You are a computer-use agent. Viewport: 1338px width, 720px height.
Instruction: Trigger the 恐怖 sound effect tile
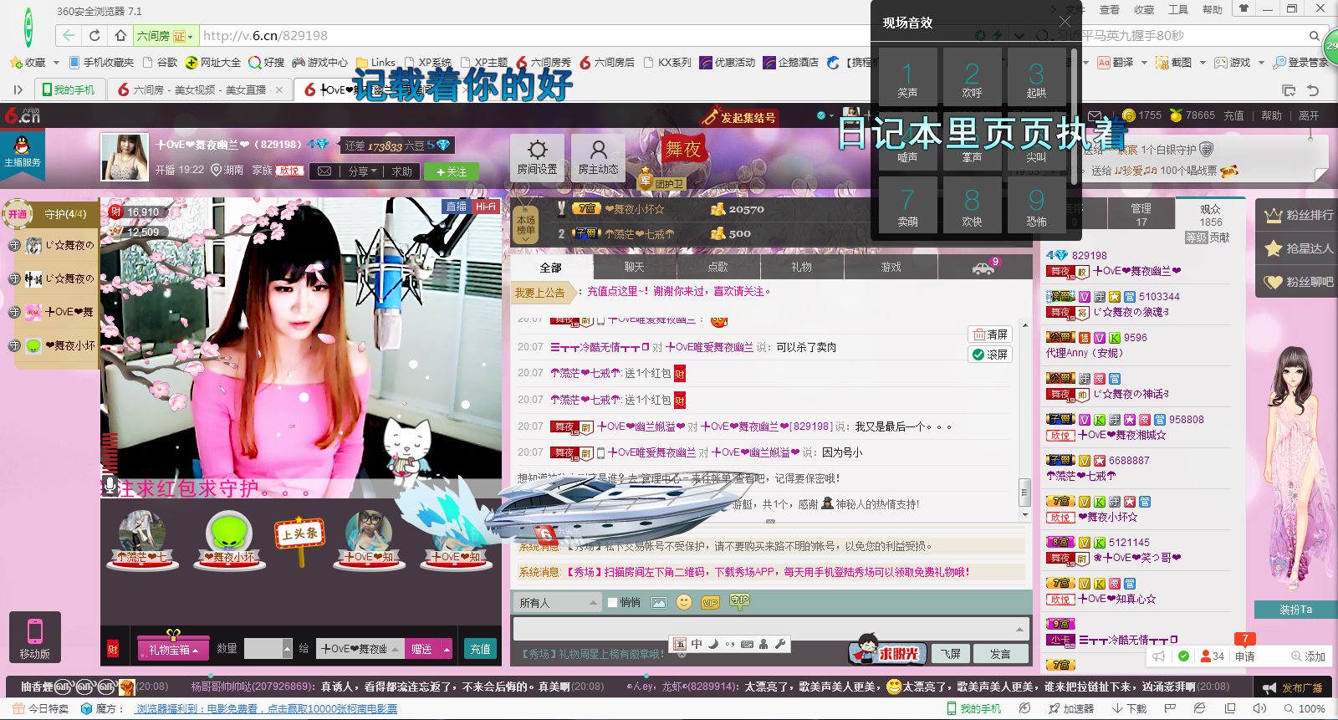click(x=1036, y=204)
